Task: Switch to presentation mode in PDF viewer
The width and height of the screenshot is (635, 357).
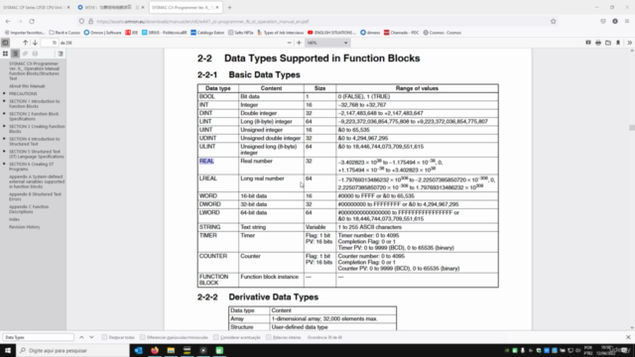Action: [x=588, y=43]
